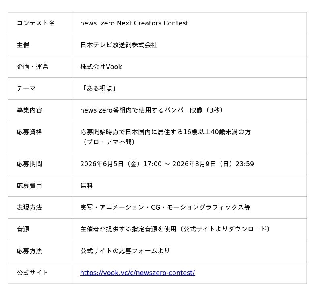Click the 株式会社Vook text

[x=101, y=67]
